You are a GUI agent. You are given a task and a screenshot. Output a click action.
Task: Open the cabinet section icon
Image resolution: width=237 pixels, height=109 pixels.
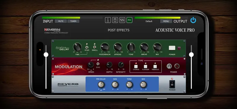click(x=115, y=20)
